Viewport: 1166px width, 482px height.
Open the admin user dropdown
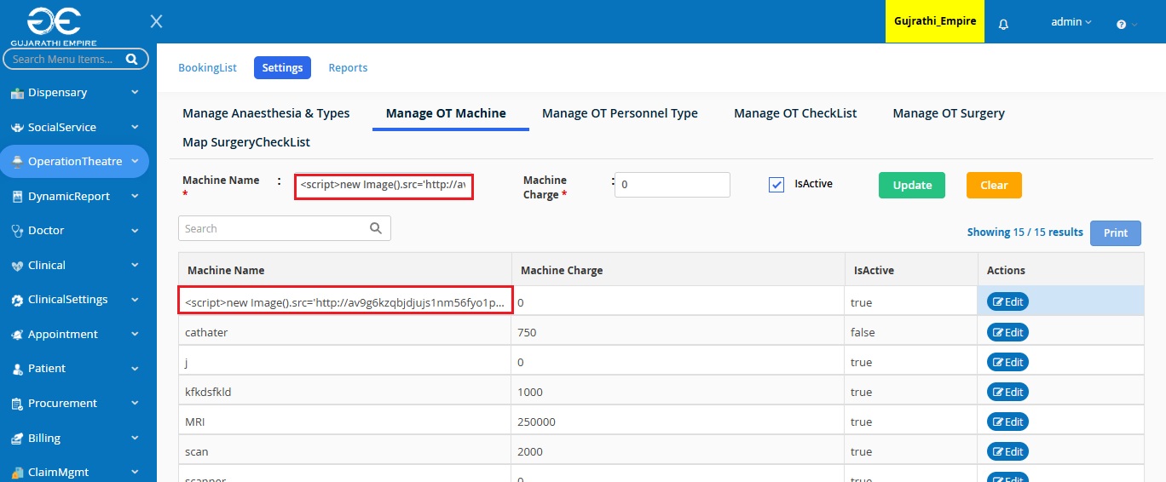1071,22
